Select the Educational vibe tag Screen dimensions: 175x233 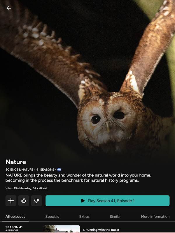40,188
